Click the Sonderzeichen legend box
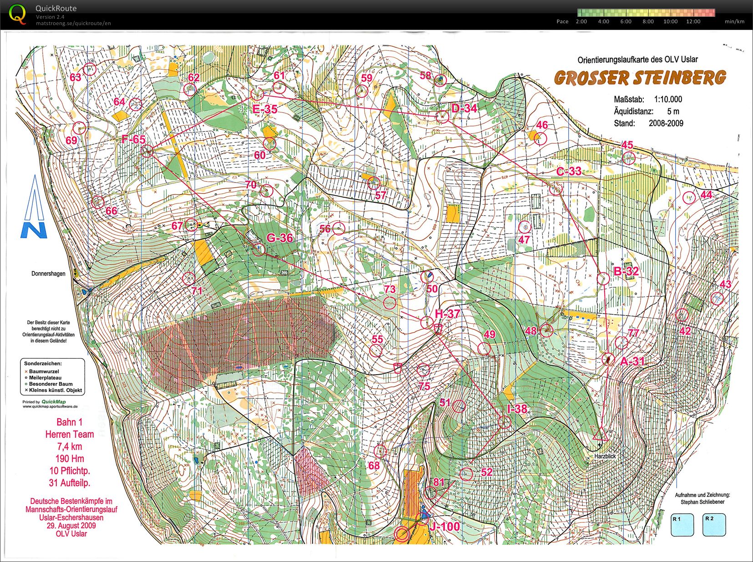 coord(53,377)
